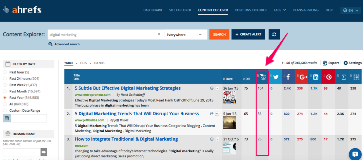Open '5 Digital Marketing Trends' article link

(x=137, y=114)
